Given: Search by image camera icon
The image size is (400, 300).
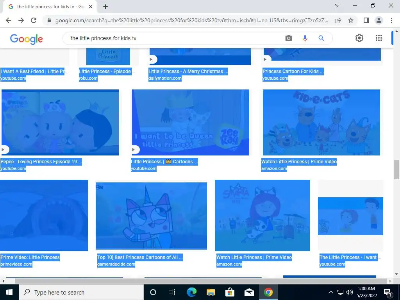Looking at the screenshot, I should pyautogui.click(x=289, y=38).
